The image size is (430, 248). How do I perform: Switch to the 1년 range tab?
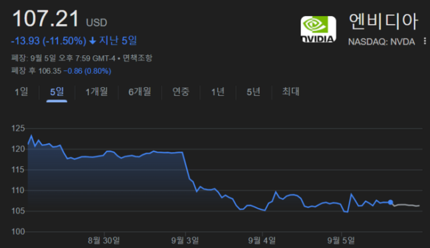coord(218,92)
